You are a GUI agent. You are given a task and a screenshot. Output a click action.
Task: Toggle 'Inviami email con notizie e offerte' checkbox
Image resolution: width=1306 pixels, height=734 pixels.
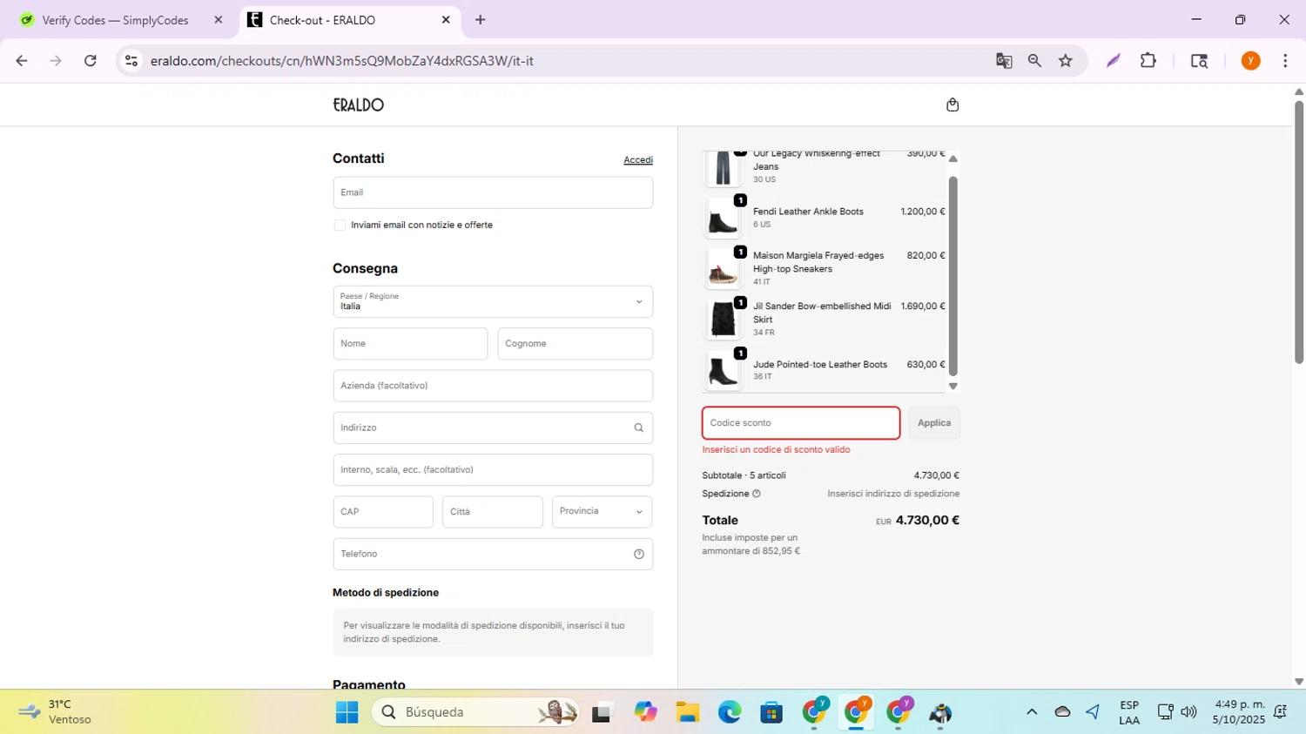tap(340, 225)
